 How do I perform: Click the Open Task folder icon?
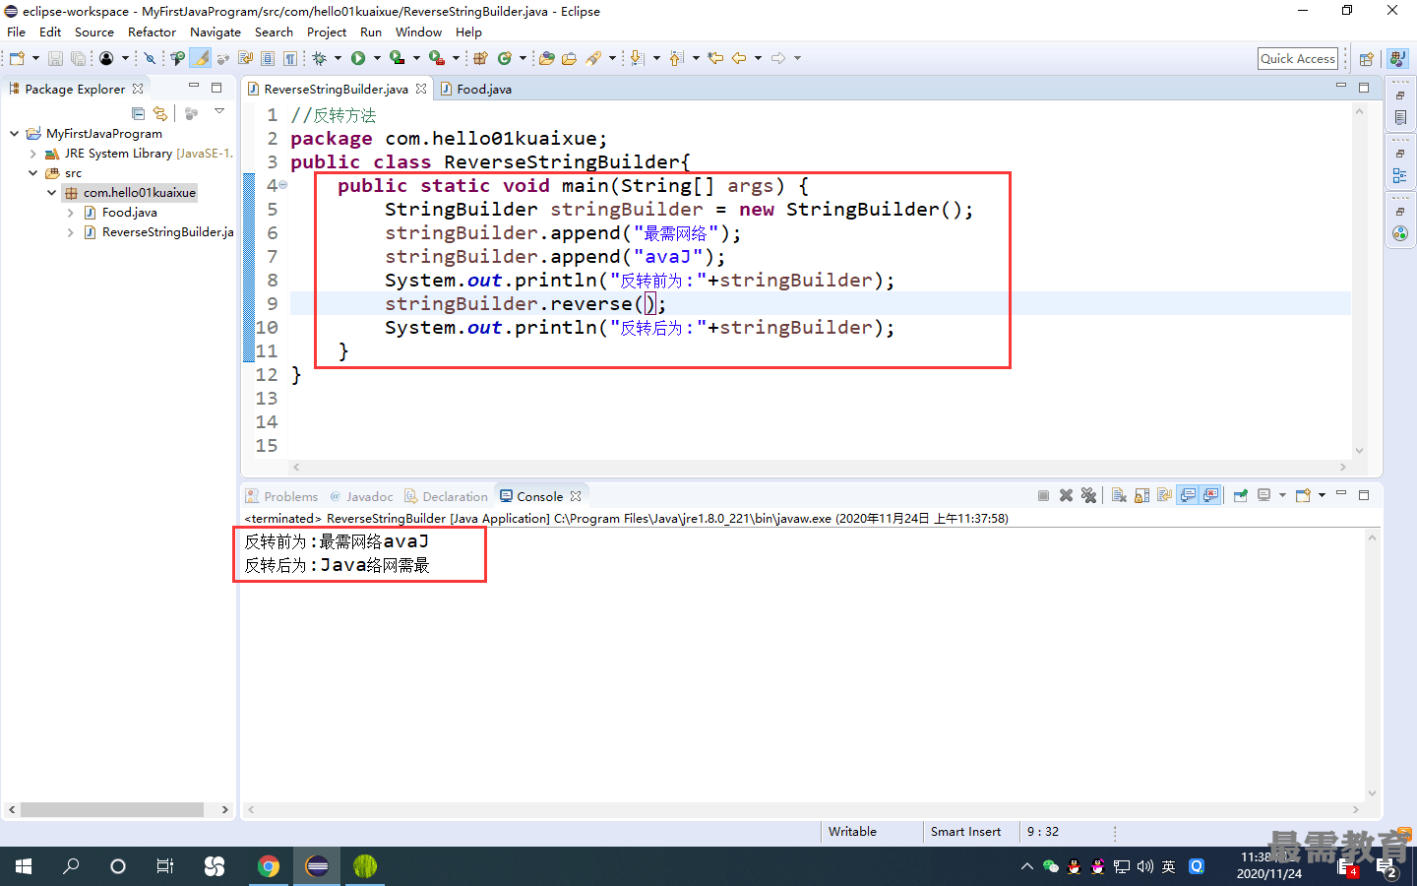[x=569, y=58]
